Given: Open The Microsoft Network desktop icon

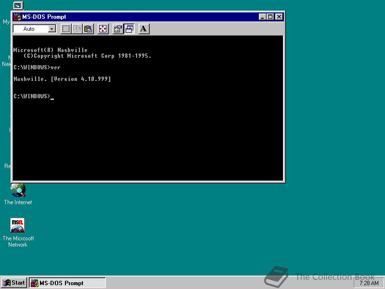Looking at the screenshot, I should pos(18,225).
